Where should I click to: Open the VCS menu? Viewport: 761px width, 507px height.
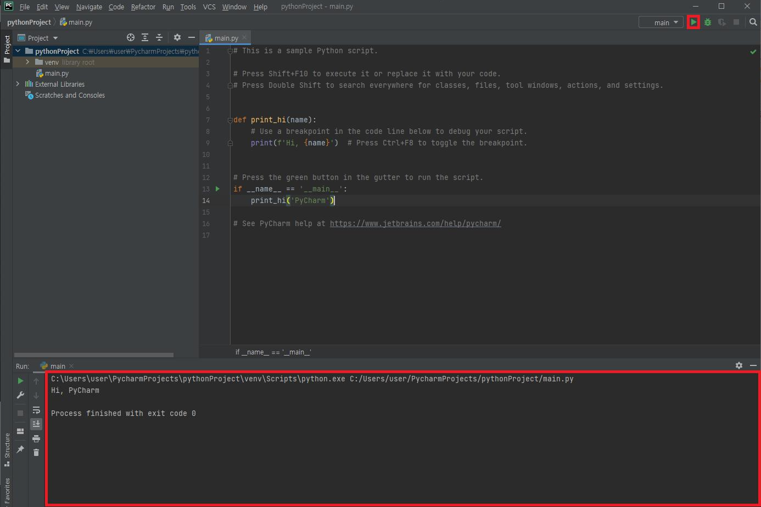point(209,7)
